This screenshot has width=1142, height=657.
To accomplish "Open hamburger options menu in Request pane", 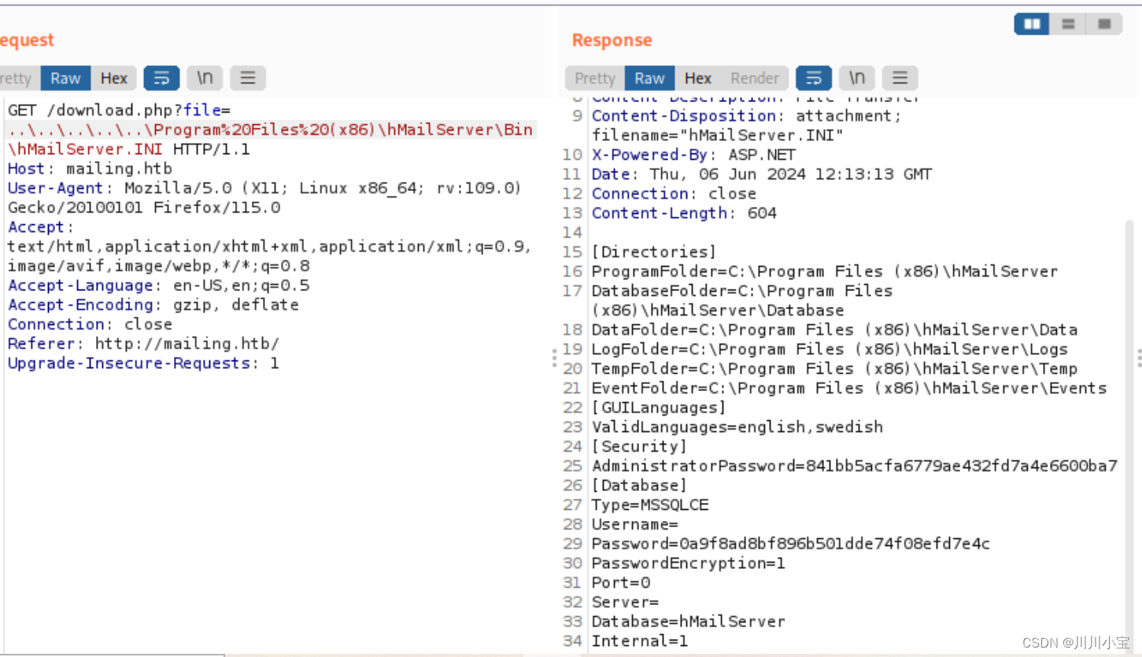I will tap(248, 78).
